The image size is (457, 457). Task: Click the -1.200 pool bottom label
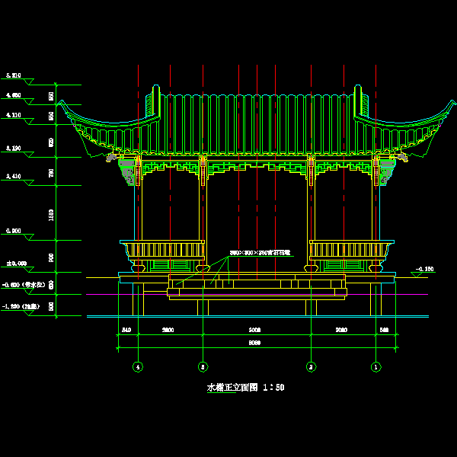tap(20, 306)
